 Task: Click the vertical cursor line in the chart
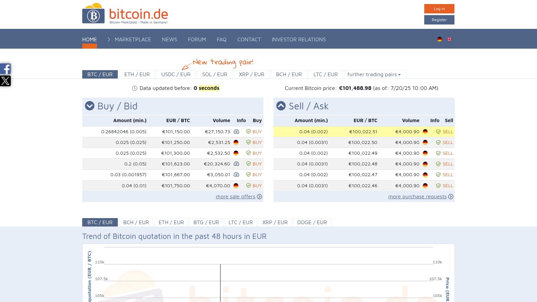220,283
